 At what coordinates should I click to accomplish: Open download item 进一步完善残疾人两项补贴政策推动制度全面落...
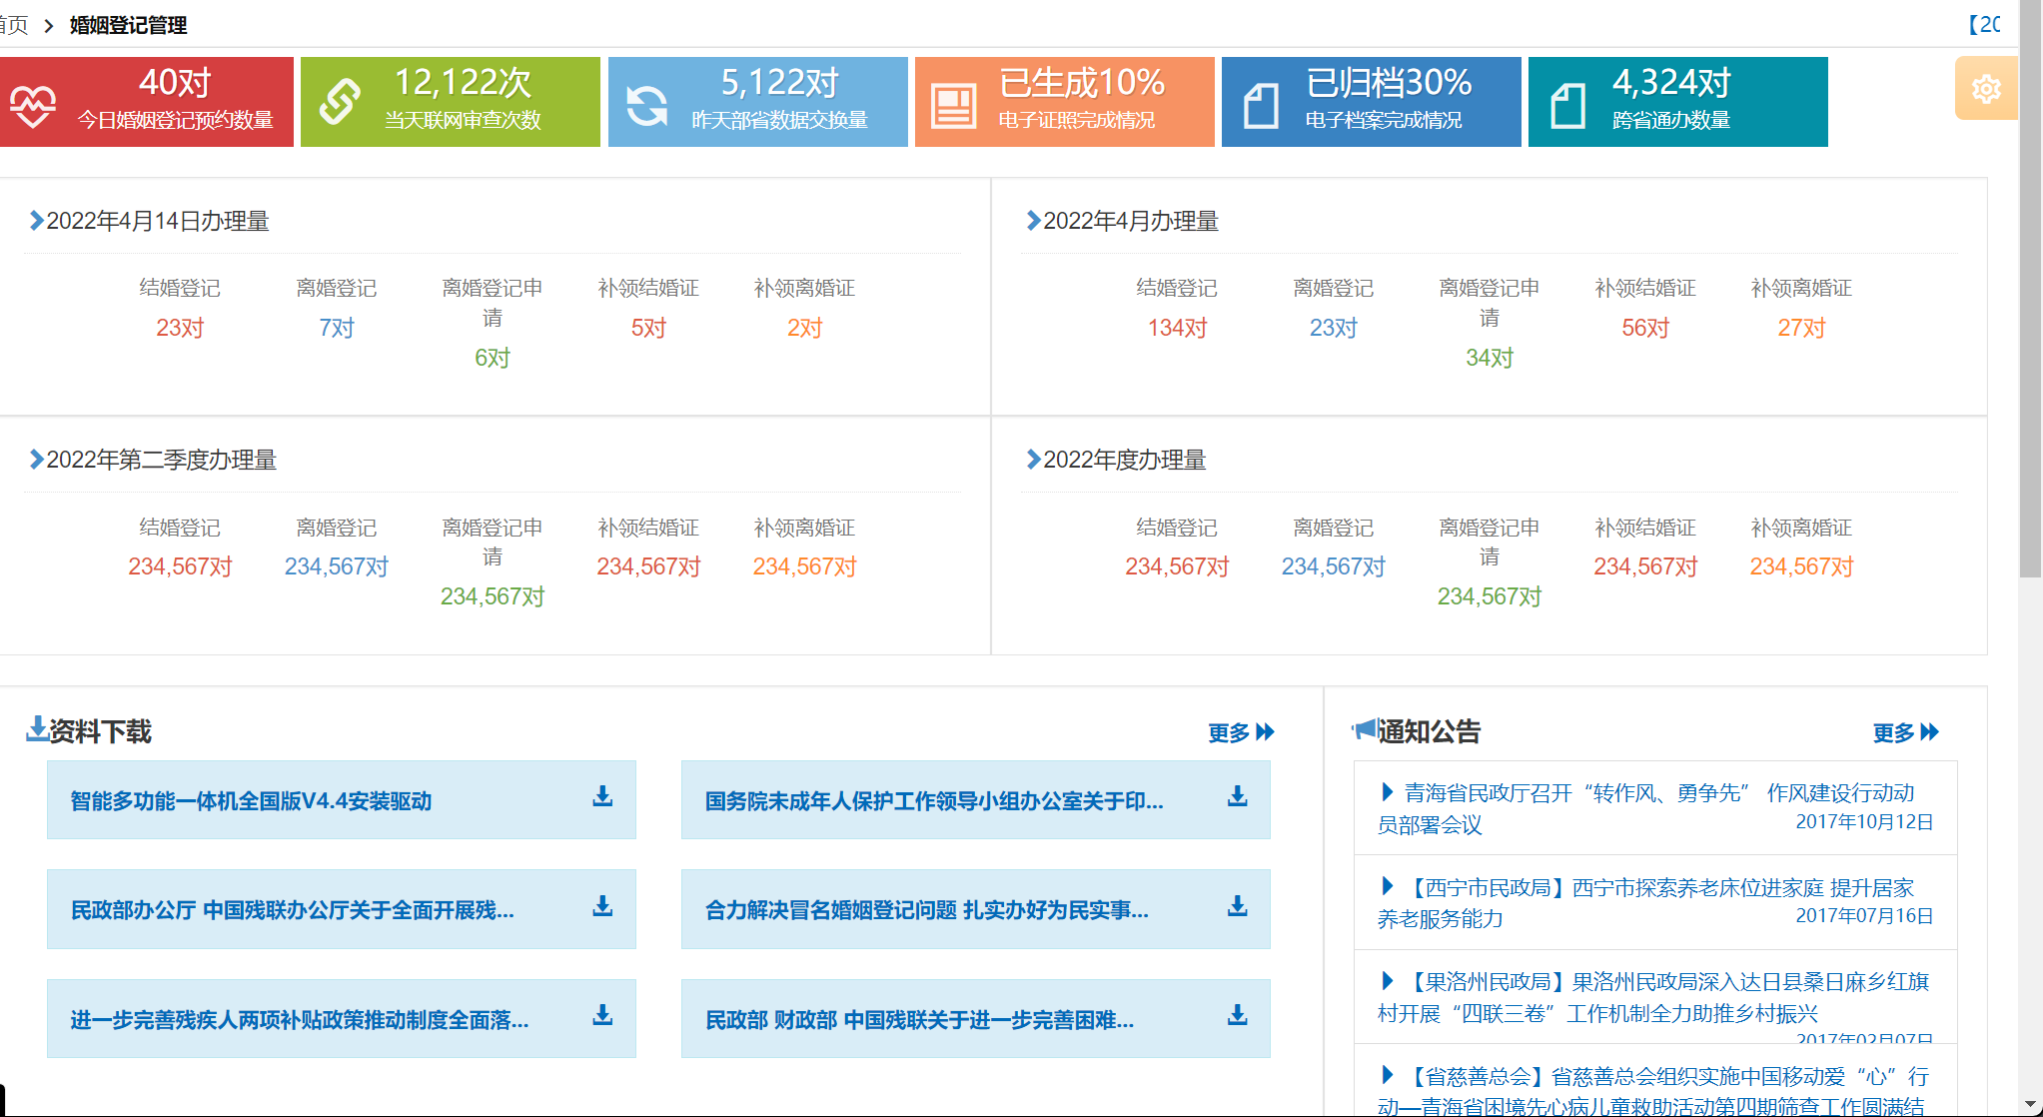click(342, 1018)
